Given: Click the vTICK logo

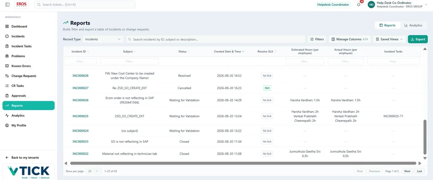Looking at the screenshot, I should [29, 172].
